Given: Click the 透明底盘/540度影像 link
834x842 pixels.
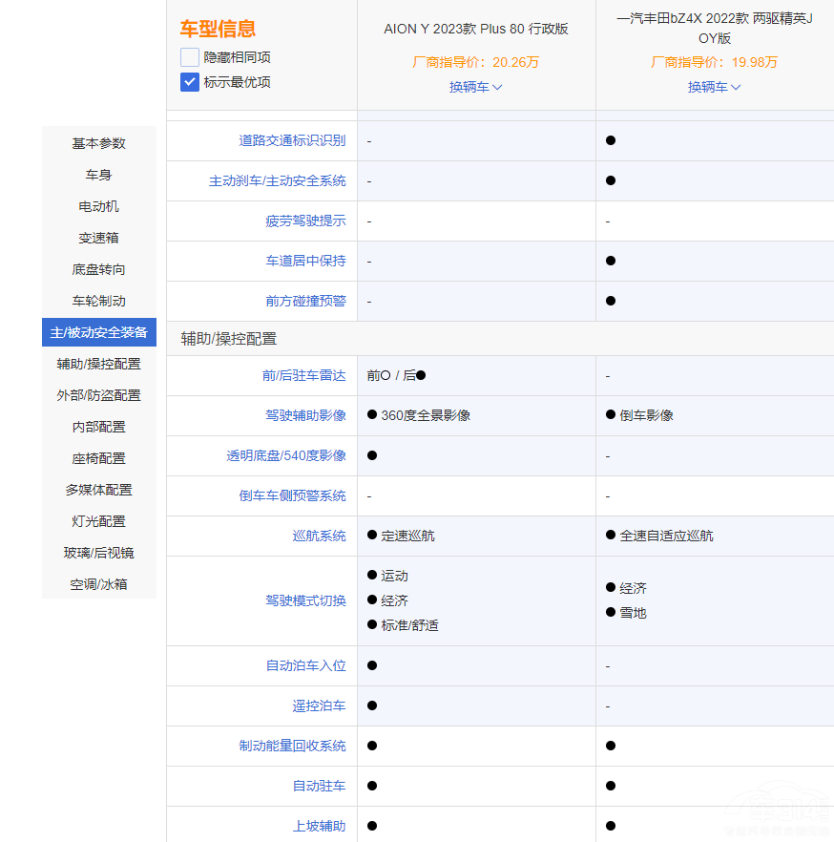Looking at the screenshot, I should coord(286,455).
